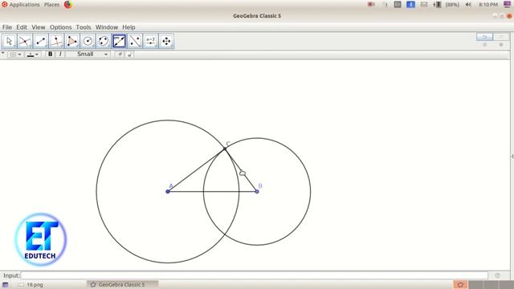Image resolution: width=514 pixels, height=289 pixels.
Task: Open the Edit menu
Action: tap(22, 27)
